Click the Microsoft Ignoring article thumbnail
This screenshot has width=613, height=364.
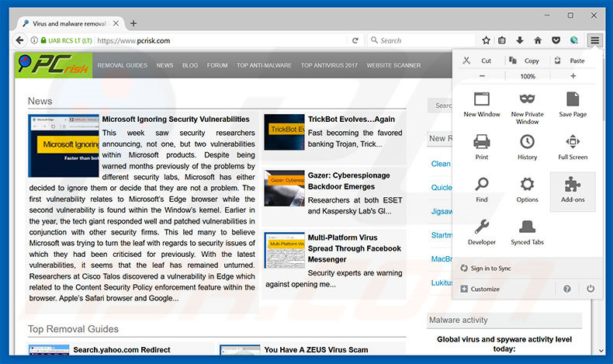[64, 145]
